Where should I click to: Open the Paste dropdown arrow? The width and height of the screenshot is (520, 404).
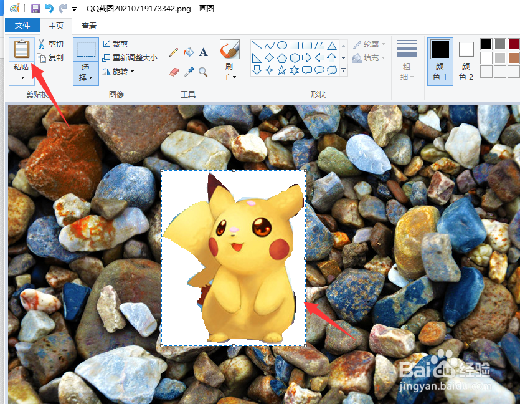pos(22,77)
